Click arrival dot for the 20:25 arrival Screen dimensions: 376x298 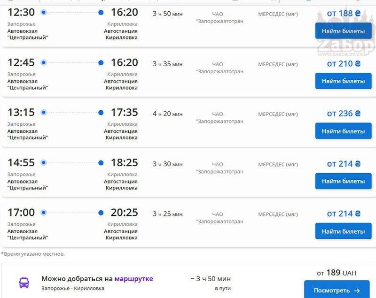point(101,213)
